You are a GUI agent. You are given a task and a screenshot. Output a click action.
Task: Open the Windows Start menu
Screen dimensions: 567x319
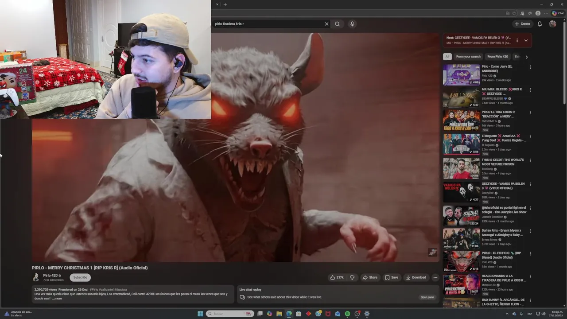tap(200, 314)
